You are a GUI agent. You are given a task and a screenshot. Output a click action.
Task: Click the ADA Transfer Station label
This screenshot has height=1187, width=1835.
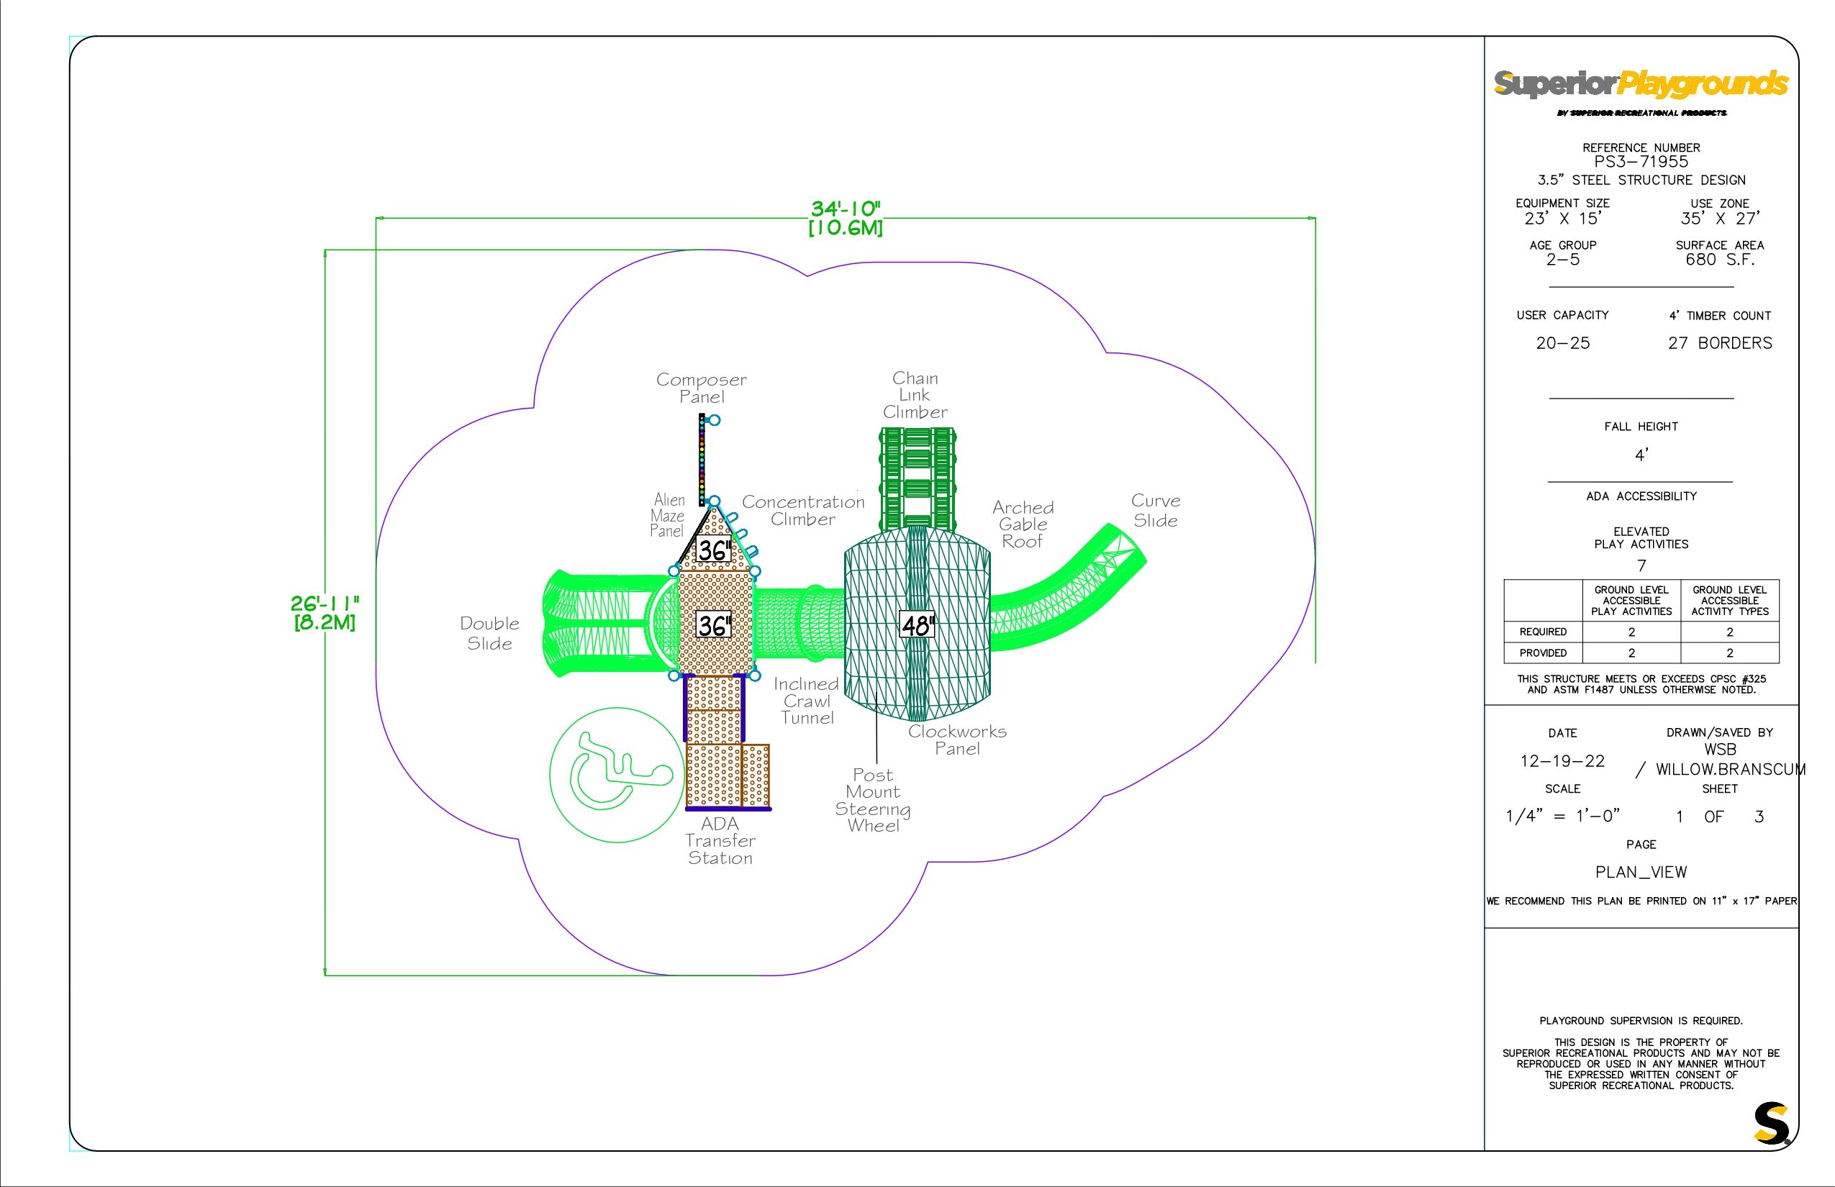click(x=720, y=841)
